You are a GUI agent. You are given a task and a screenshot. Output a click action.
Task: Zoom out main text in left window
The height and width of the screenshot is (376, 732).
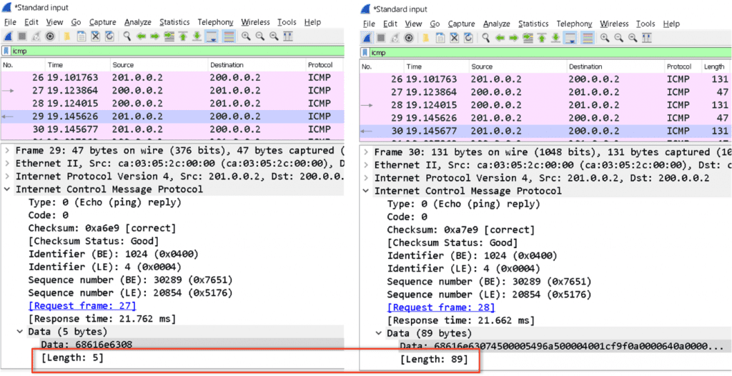coord(259,36)
